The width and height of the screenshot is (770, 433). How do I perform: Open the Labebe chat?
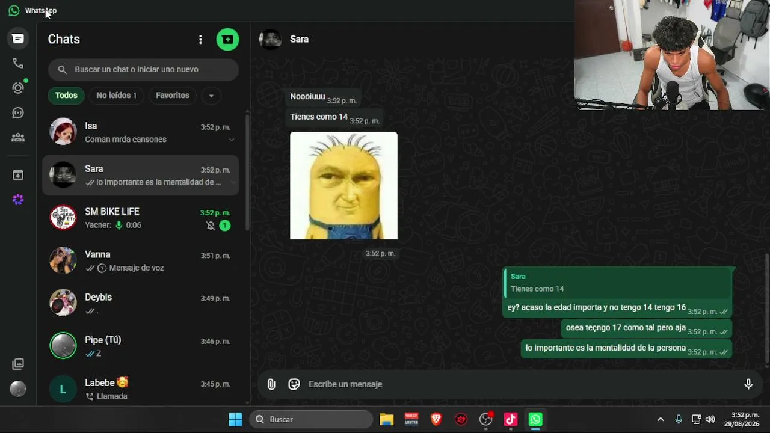(140, 388)
